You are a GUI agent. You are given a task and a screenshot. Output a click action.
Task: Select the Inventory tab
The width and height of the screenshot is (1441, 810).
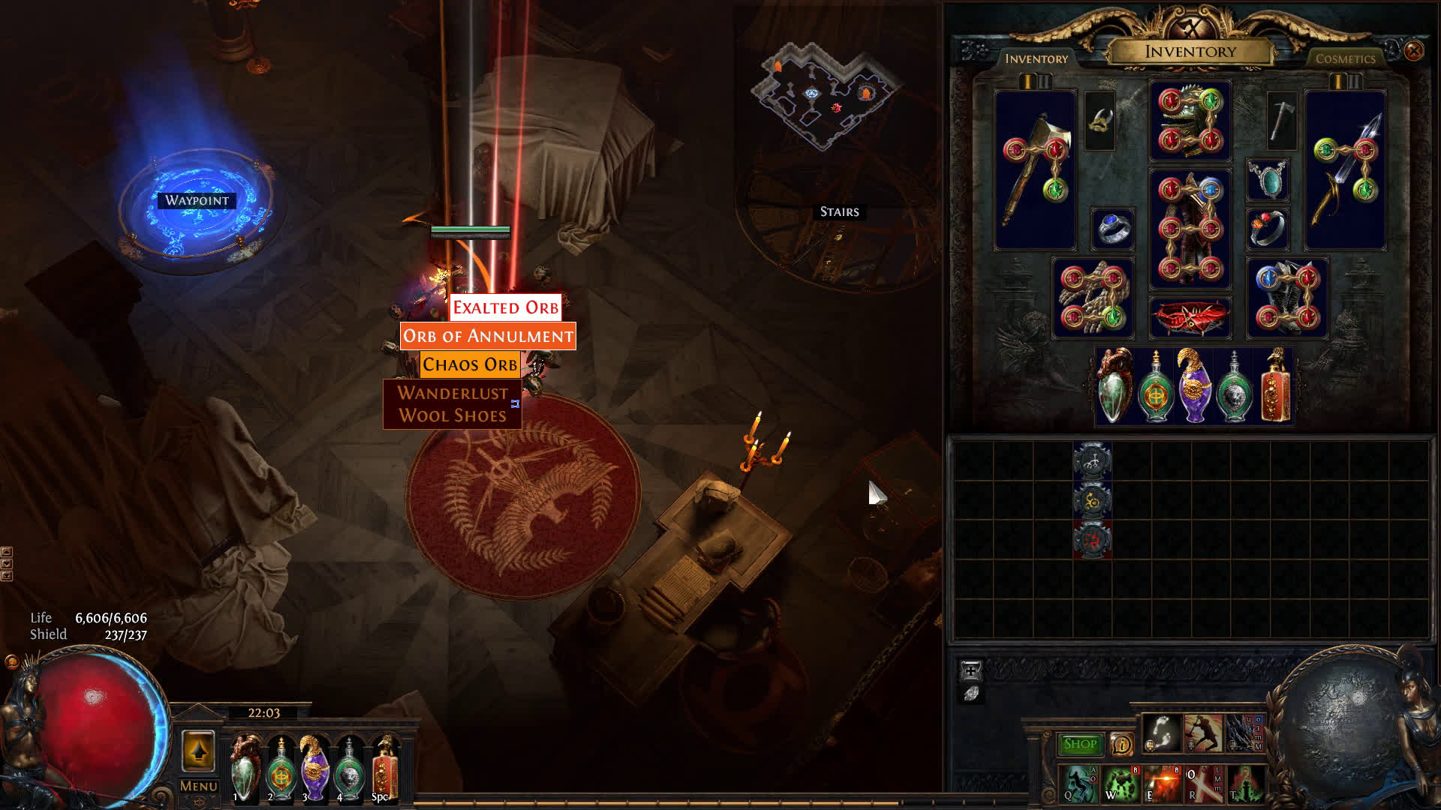pyautogui.click(x=1036, y=58)
